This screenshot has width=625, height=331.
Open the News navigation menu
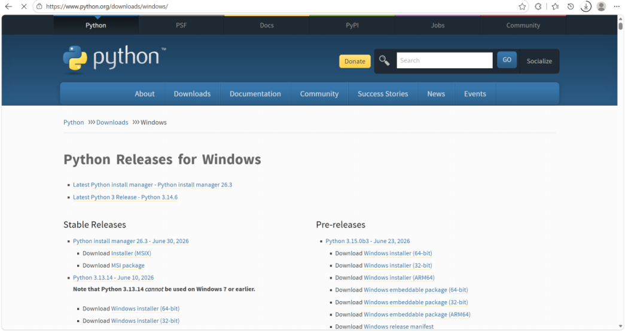coord(436,94)
